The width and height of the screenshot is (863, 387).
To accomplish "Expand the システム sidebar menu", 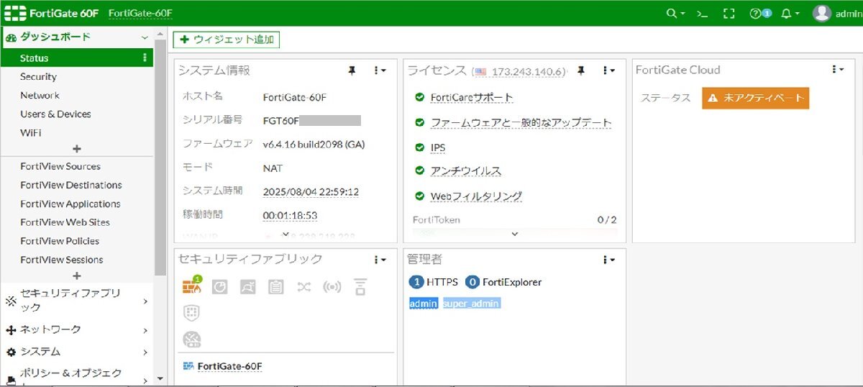I will pyautogui.click(x=145, y=352).
